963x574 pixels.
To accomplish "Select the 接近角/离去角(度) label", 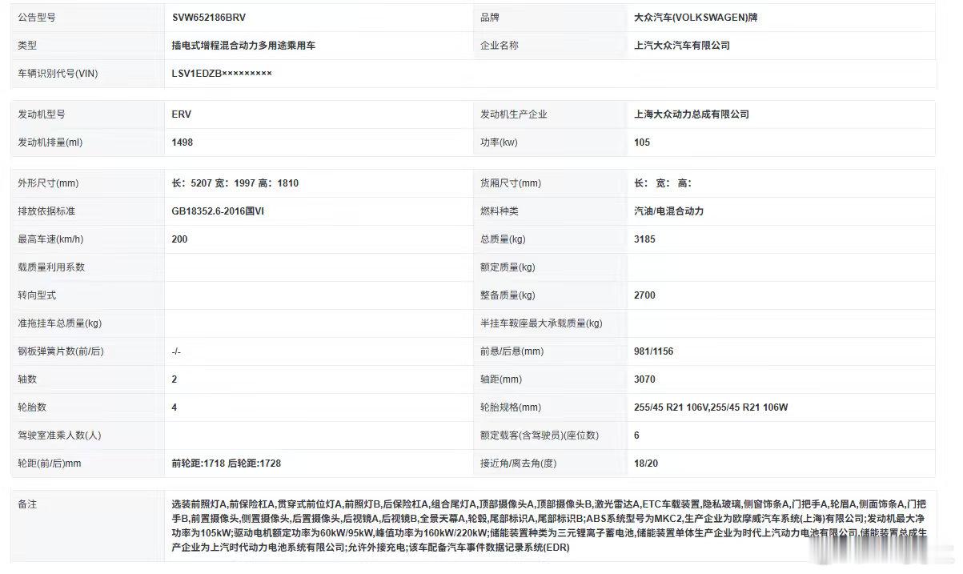I will (517, 464).
